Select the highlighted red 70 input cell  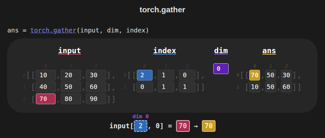click(46, 99)
